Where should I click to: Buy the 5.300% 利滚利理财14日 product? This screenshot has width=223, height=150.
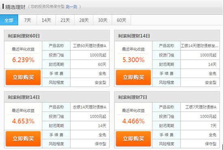pos(133,77)
